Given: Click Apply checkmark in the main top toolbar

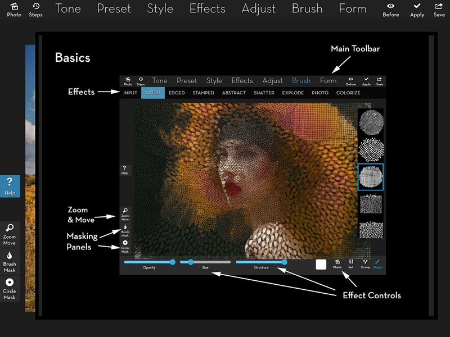Looking at the screenshot, I should point(417,10).
